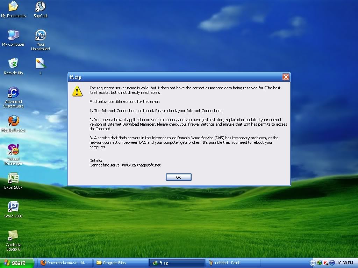Click the 10:30 PM system clock
The image size is (358, 268).
pos(345,263)
